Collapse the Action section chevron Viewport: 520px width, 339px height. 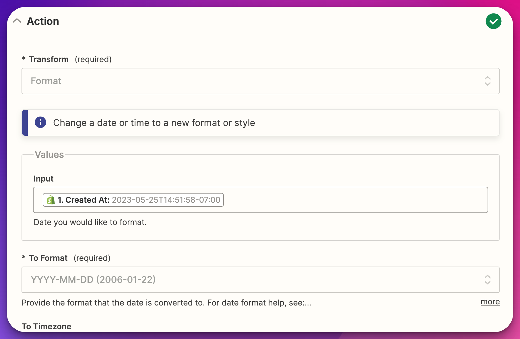tap(17, 21)
